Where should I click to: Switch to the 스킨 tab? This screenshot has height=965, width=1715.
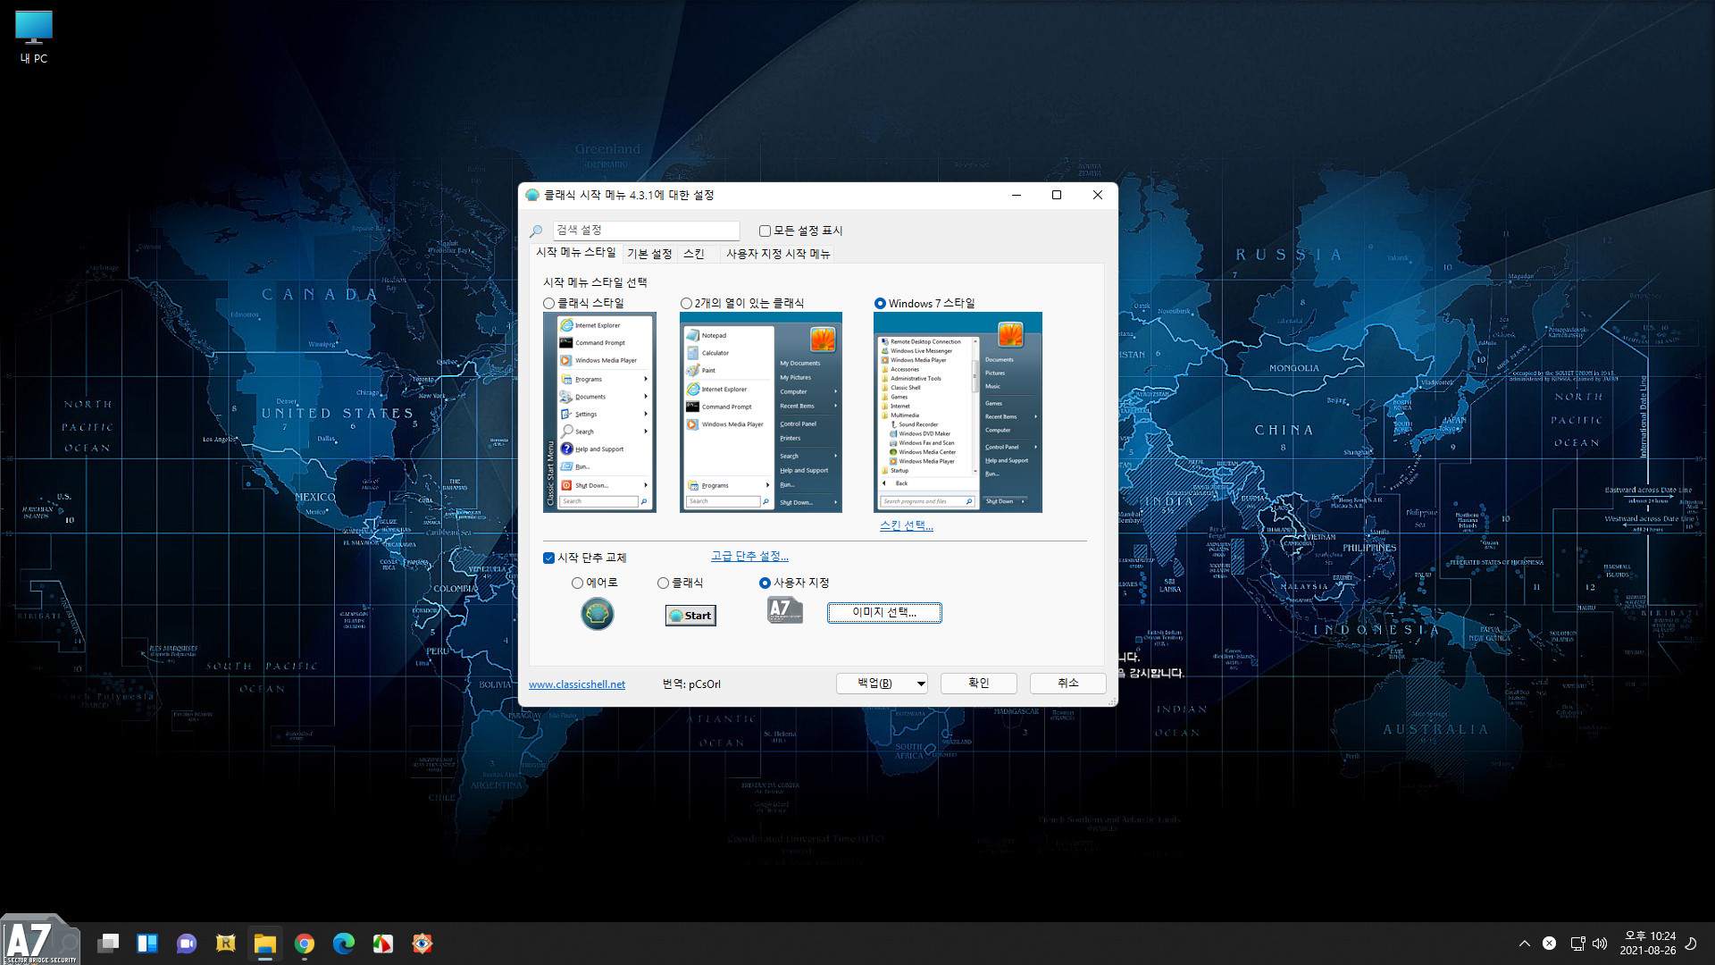[694, 254]
